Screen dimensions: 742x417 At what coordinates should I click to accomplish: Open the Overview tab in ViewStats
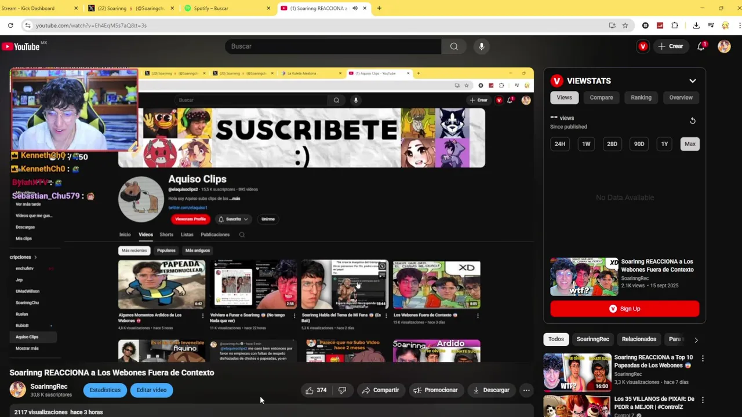click(681, 97)
